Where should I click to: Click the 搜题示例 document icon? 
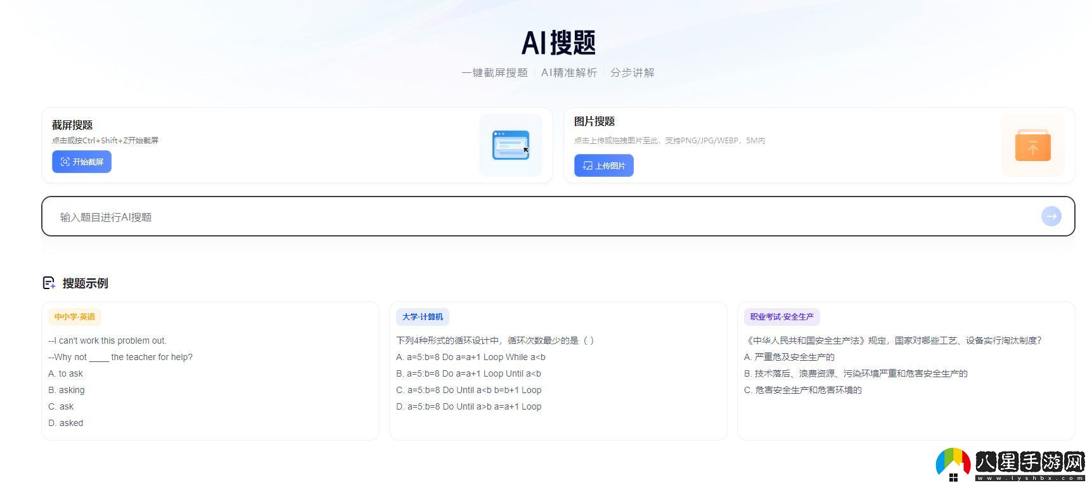pos(49,283)
